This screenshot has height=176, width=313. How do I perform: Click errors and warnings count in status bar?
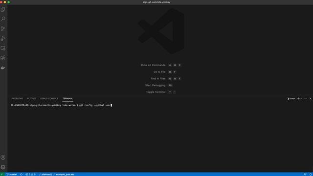coord(30,175)
